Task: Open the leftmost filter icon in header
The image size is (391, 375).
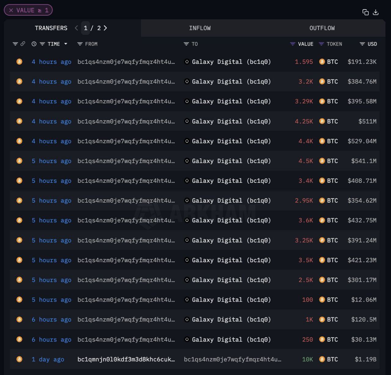Action: pyautogui.click(x=15, y=44)
